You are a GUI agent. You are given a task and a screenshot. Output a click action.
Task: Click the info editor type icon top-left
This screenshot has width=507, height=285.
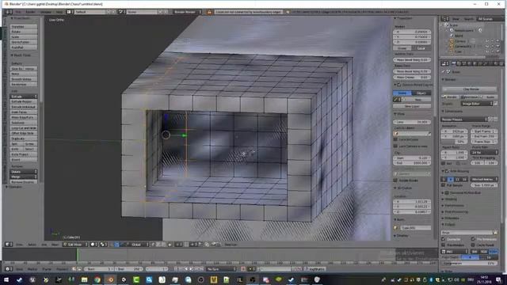(8, 12)
